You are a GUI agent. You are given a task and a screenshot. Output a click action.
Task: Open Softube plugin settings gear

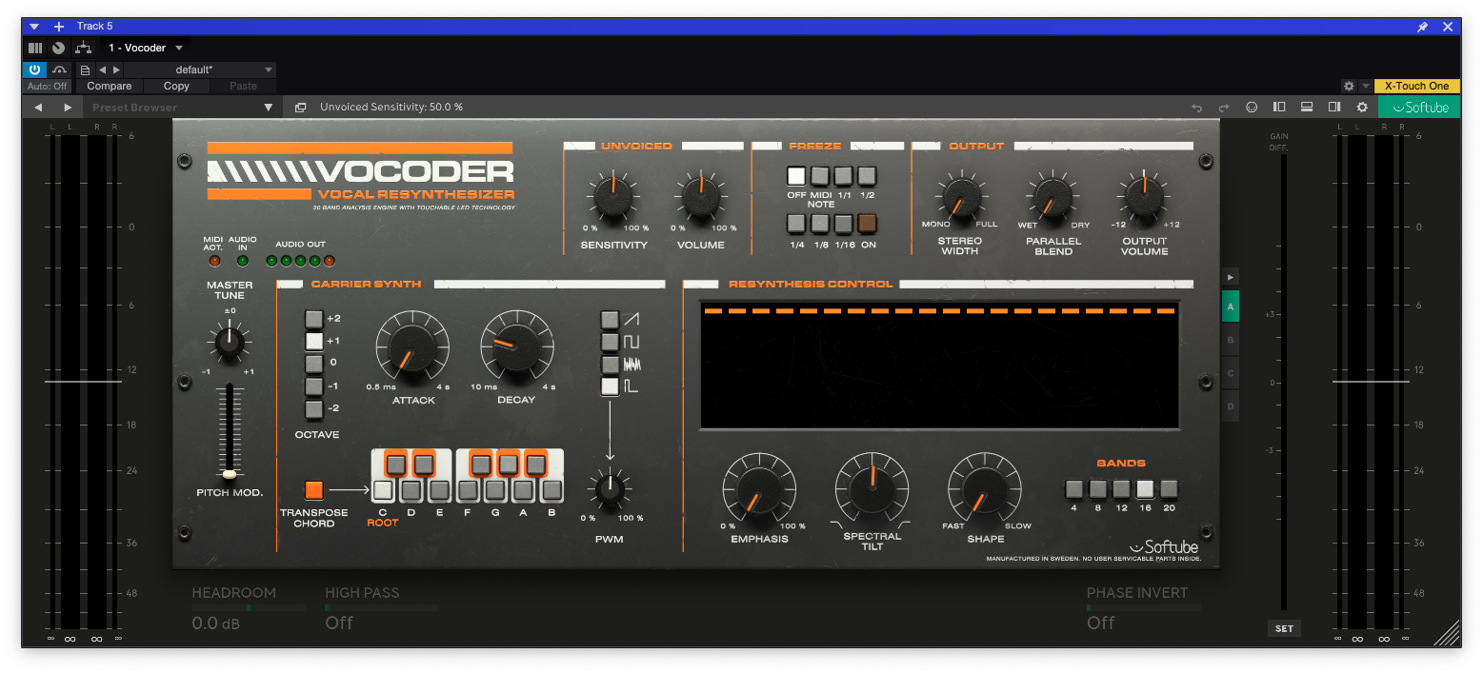[x=1362, y=108]
